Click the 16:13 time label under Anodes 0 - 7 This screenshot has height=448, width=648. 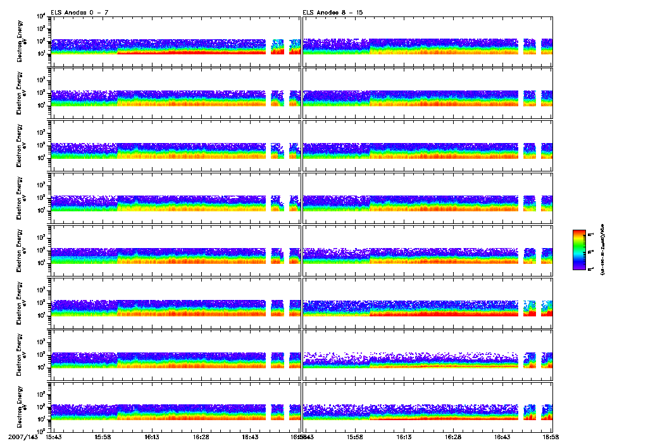coord(152,437)
